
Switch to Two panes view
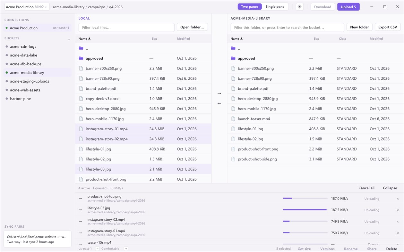coord(250,7)
